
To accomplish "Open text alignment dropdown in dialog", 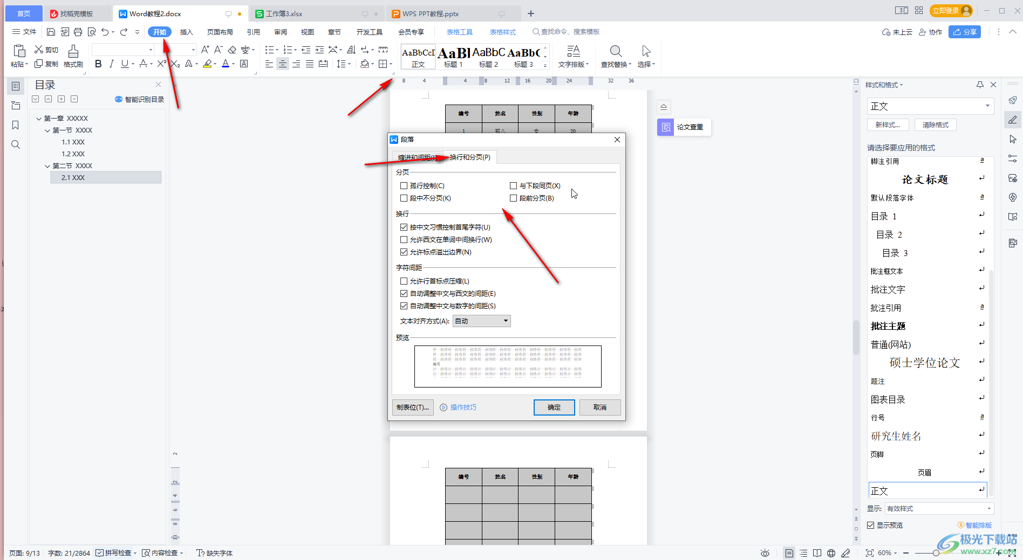I will 481,321.
